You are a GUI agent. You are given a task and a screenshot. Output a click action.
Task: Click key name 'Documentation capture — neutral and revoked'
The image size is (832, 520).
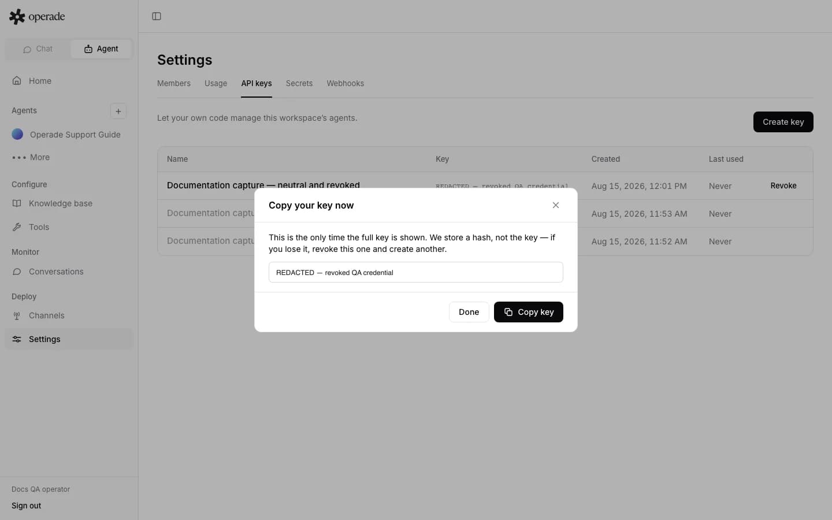point(263,184)
